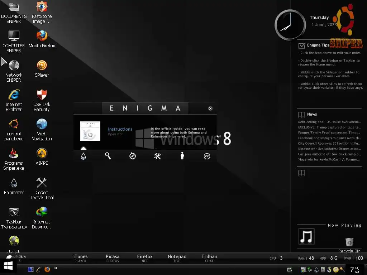Open news headline 'Car goes airborne off tow truck'
The image size is (367, 275).
330,154
